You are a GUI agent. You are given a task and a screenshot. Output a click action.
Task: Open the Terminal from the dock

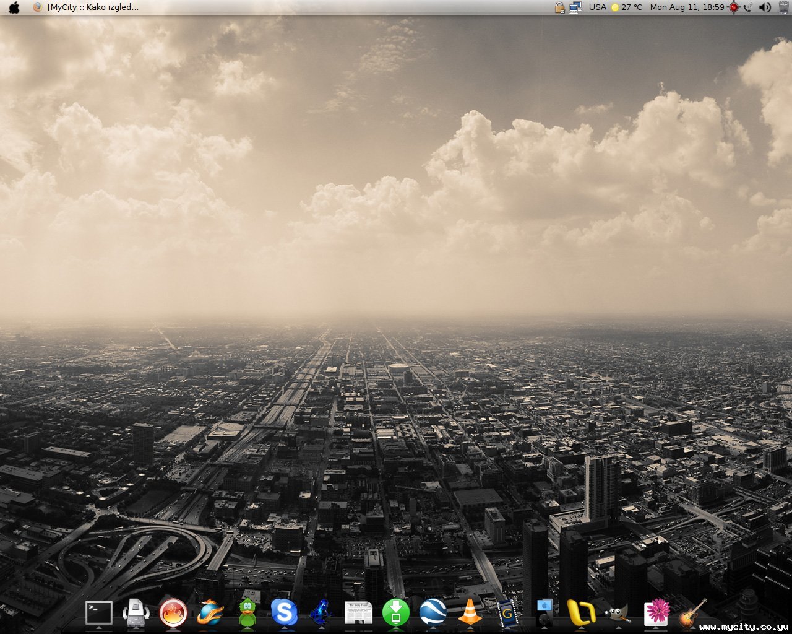(98, 612)
